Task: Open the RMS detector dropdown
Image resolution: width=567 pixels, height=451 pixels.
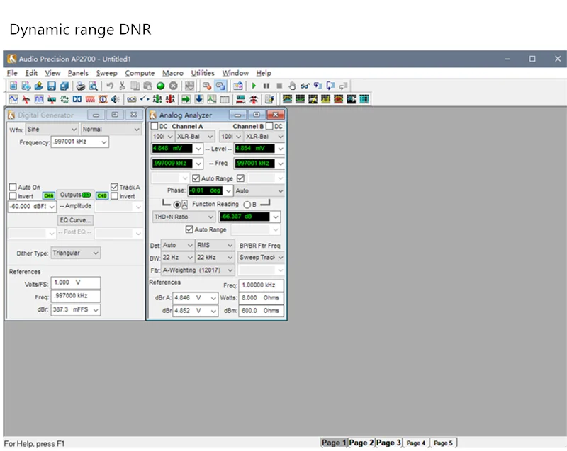Action: [215, 245]
